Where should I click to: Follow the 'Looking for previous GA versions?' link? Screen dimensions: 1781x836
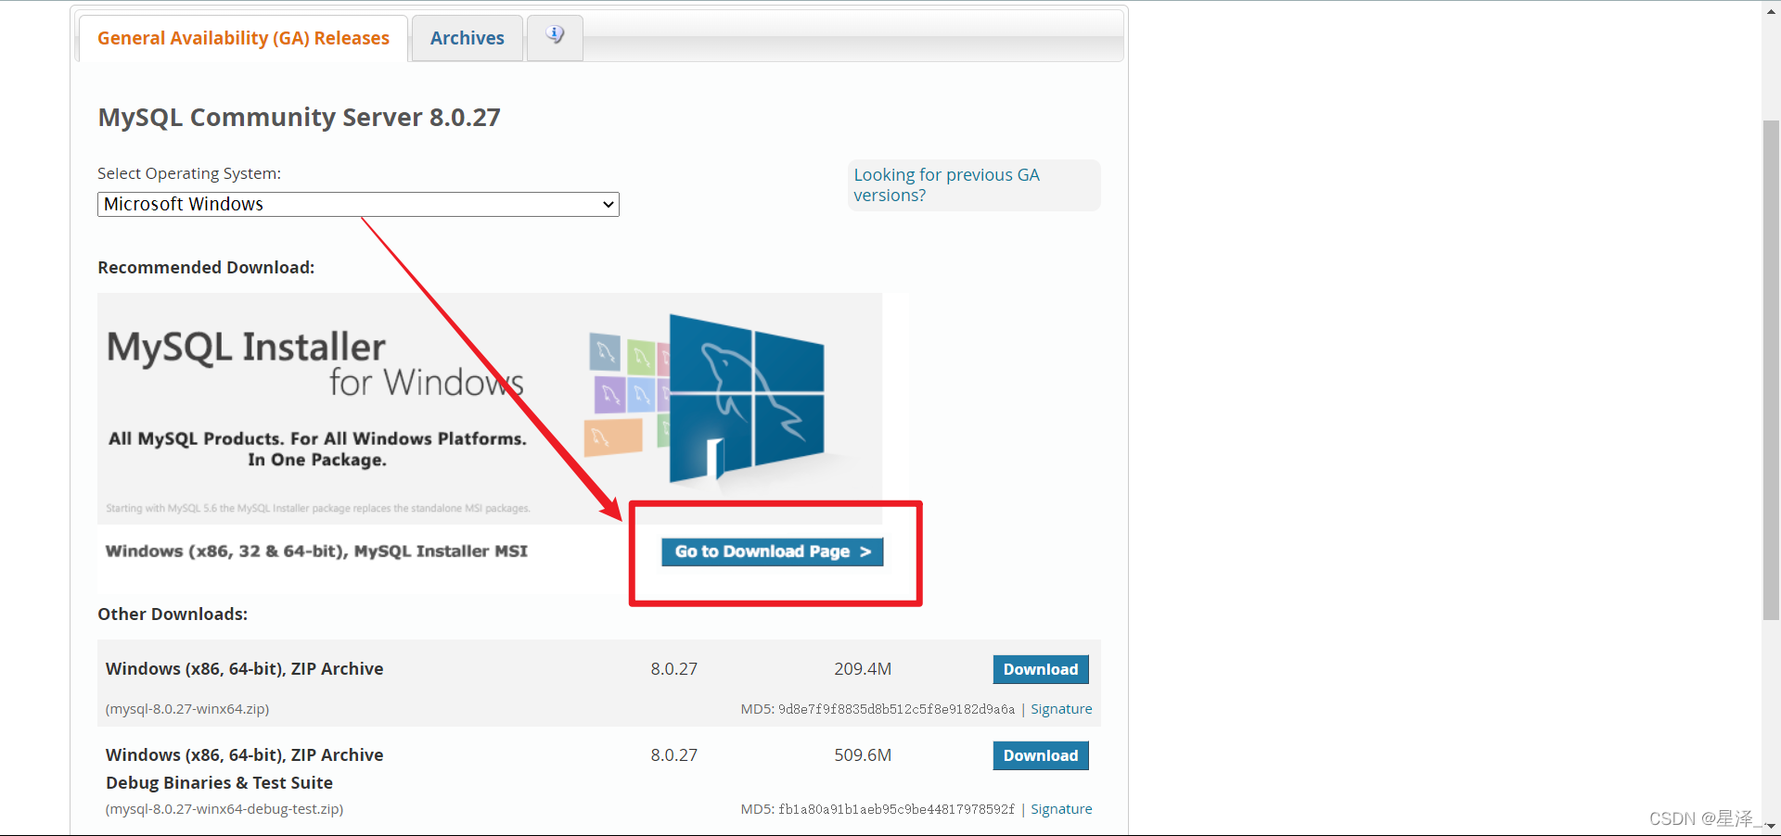[947, 185]
